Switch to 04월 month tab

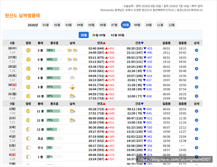coord(80,25)
